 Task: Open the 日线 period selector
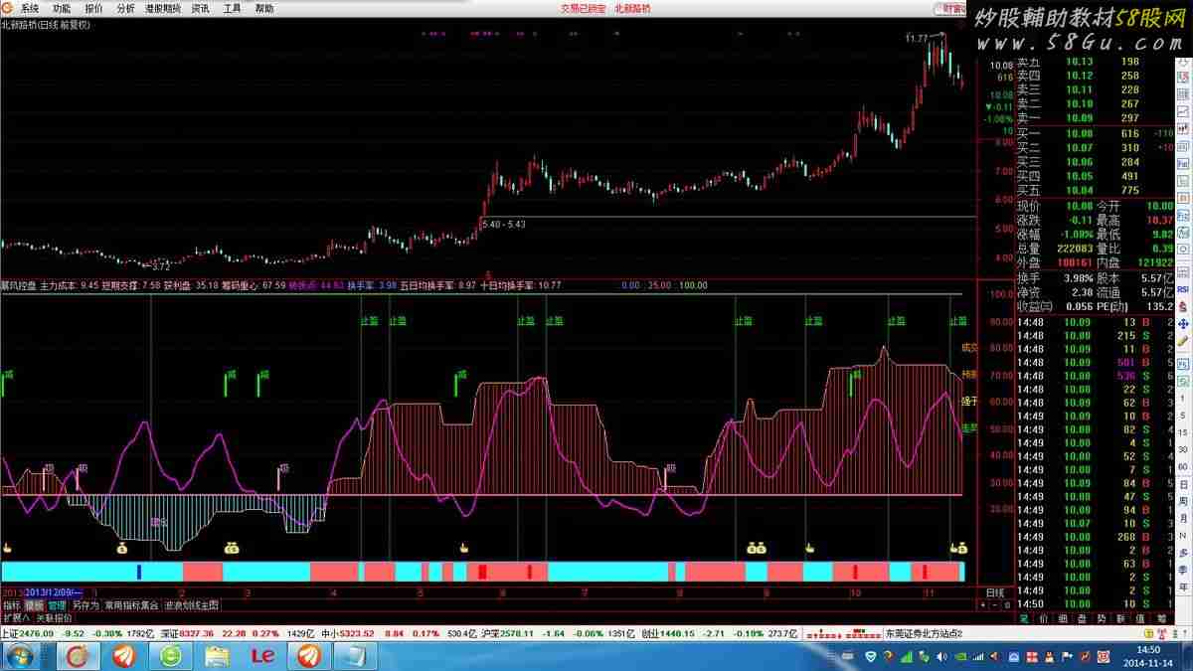pyautogui.click(x=994, y=591)
